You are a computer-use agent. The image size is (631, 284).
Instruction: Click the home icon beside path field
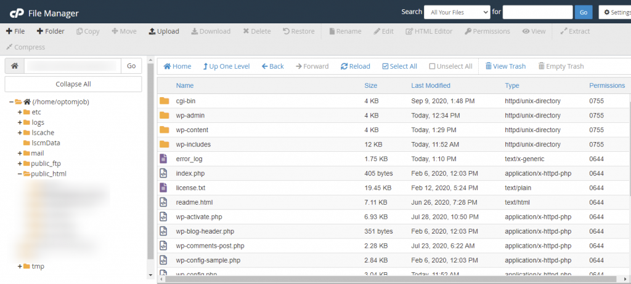[x=14, y=66]
